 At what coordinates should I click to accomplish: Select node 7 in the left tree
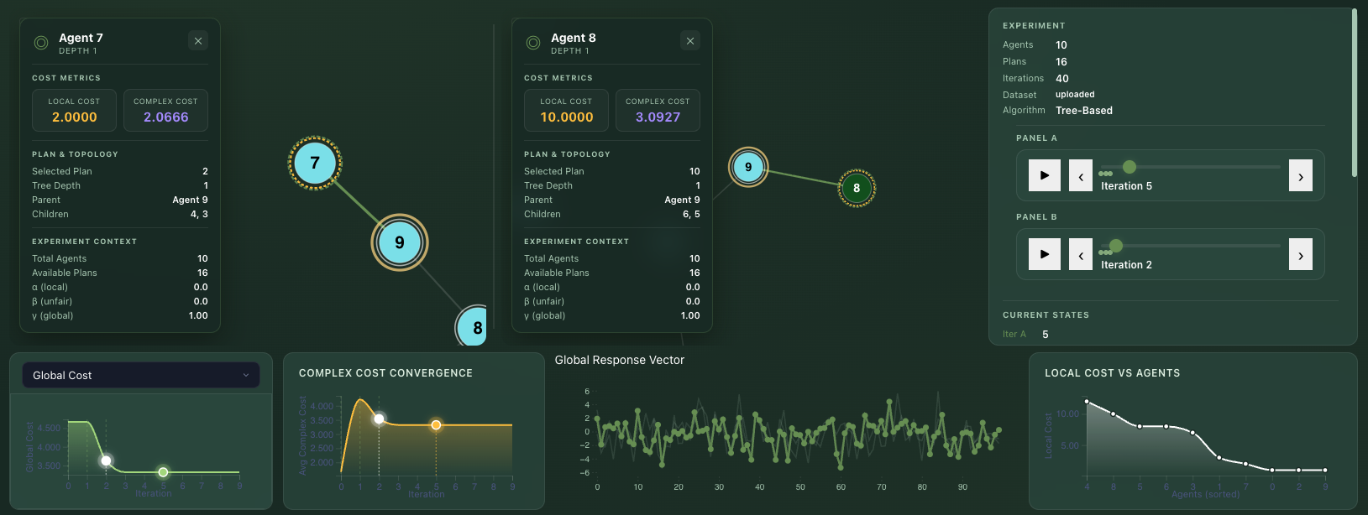pyautogui.click(x=315, y=163)
